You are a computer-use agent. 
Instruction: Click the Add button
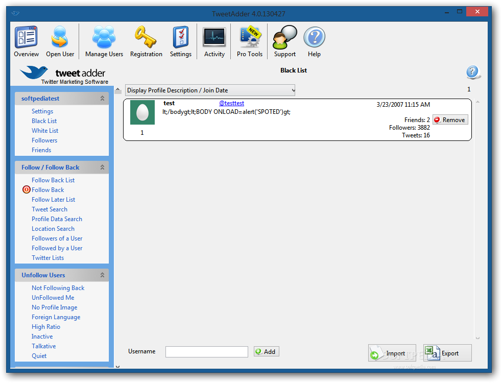(x=267, y=352)
